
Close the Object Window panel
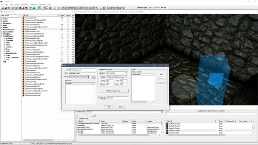(x=73, y=12)
